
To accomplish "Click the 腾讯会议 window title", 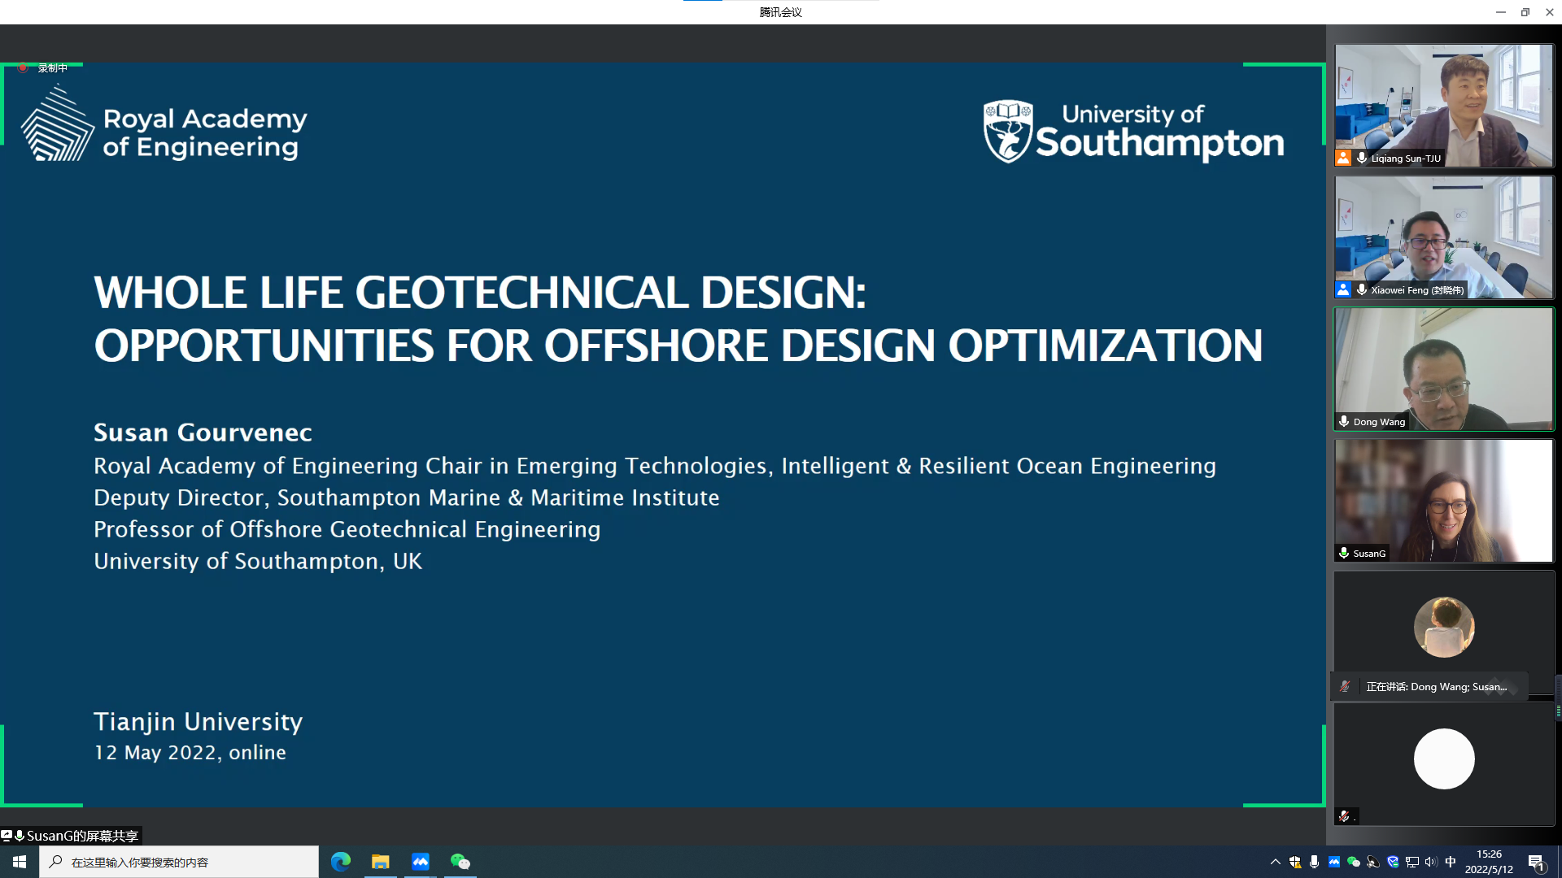I will [x=781, y=12].
